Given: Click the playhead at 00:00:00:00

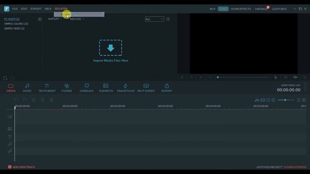Looking at the screenshot, I should click(15, 107).
